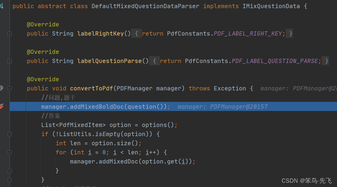The image size is (337, 187).
Task: Click the //问题,题干 comment
Action: point(58,98)
